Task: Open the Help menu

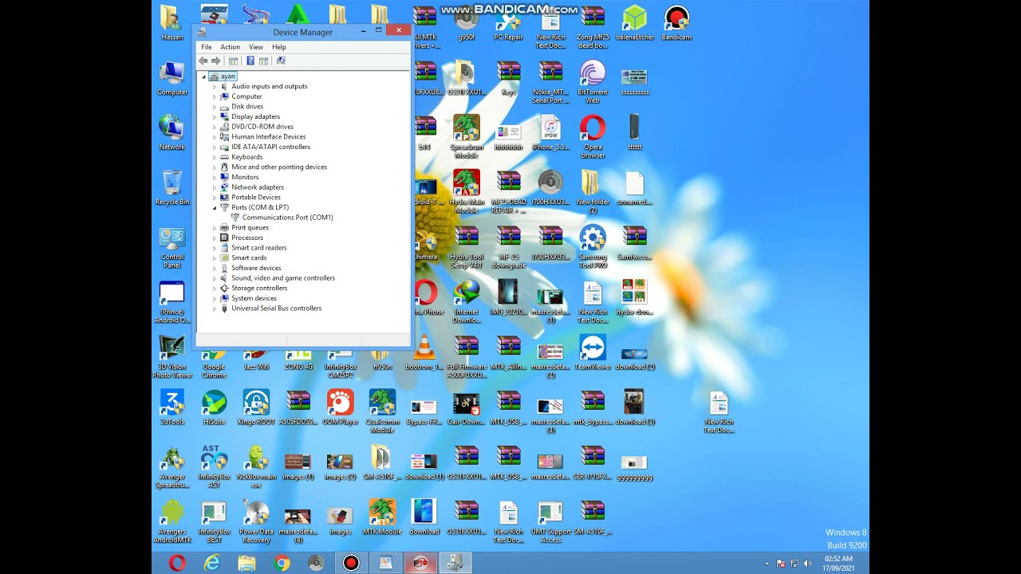Action: pyautogui.click(x=279, y=47)
